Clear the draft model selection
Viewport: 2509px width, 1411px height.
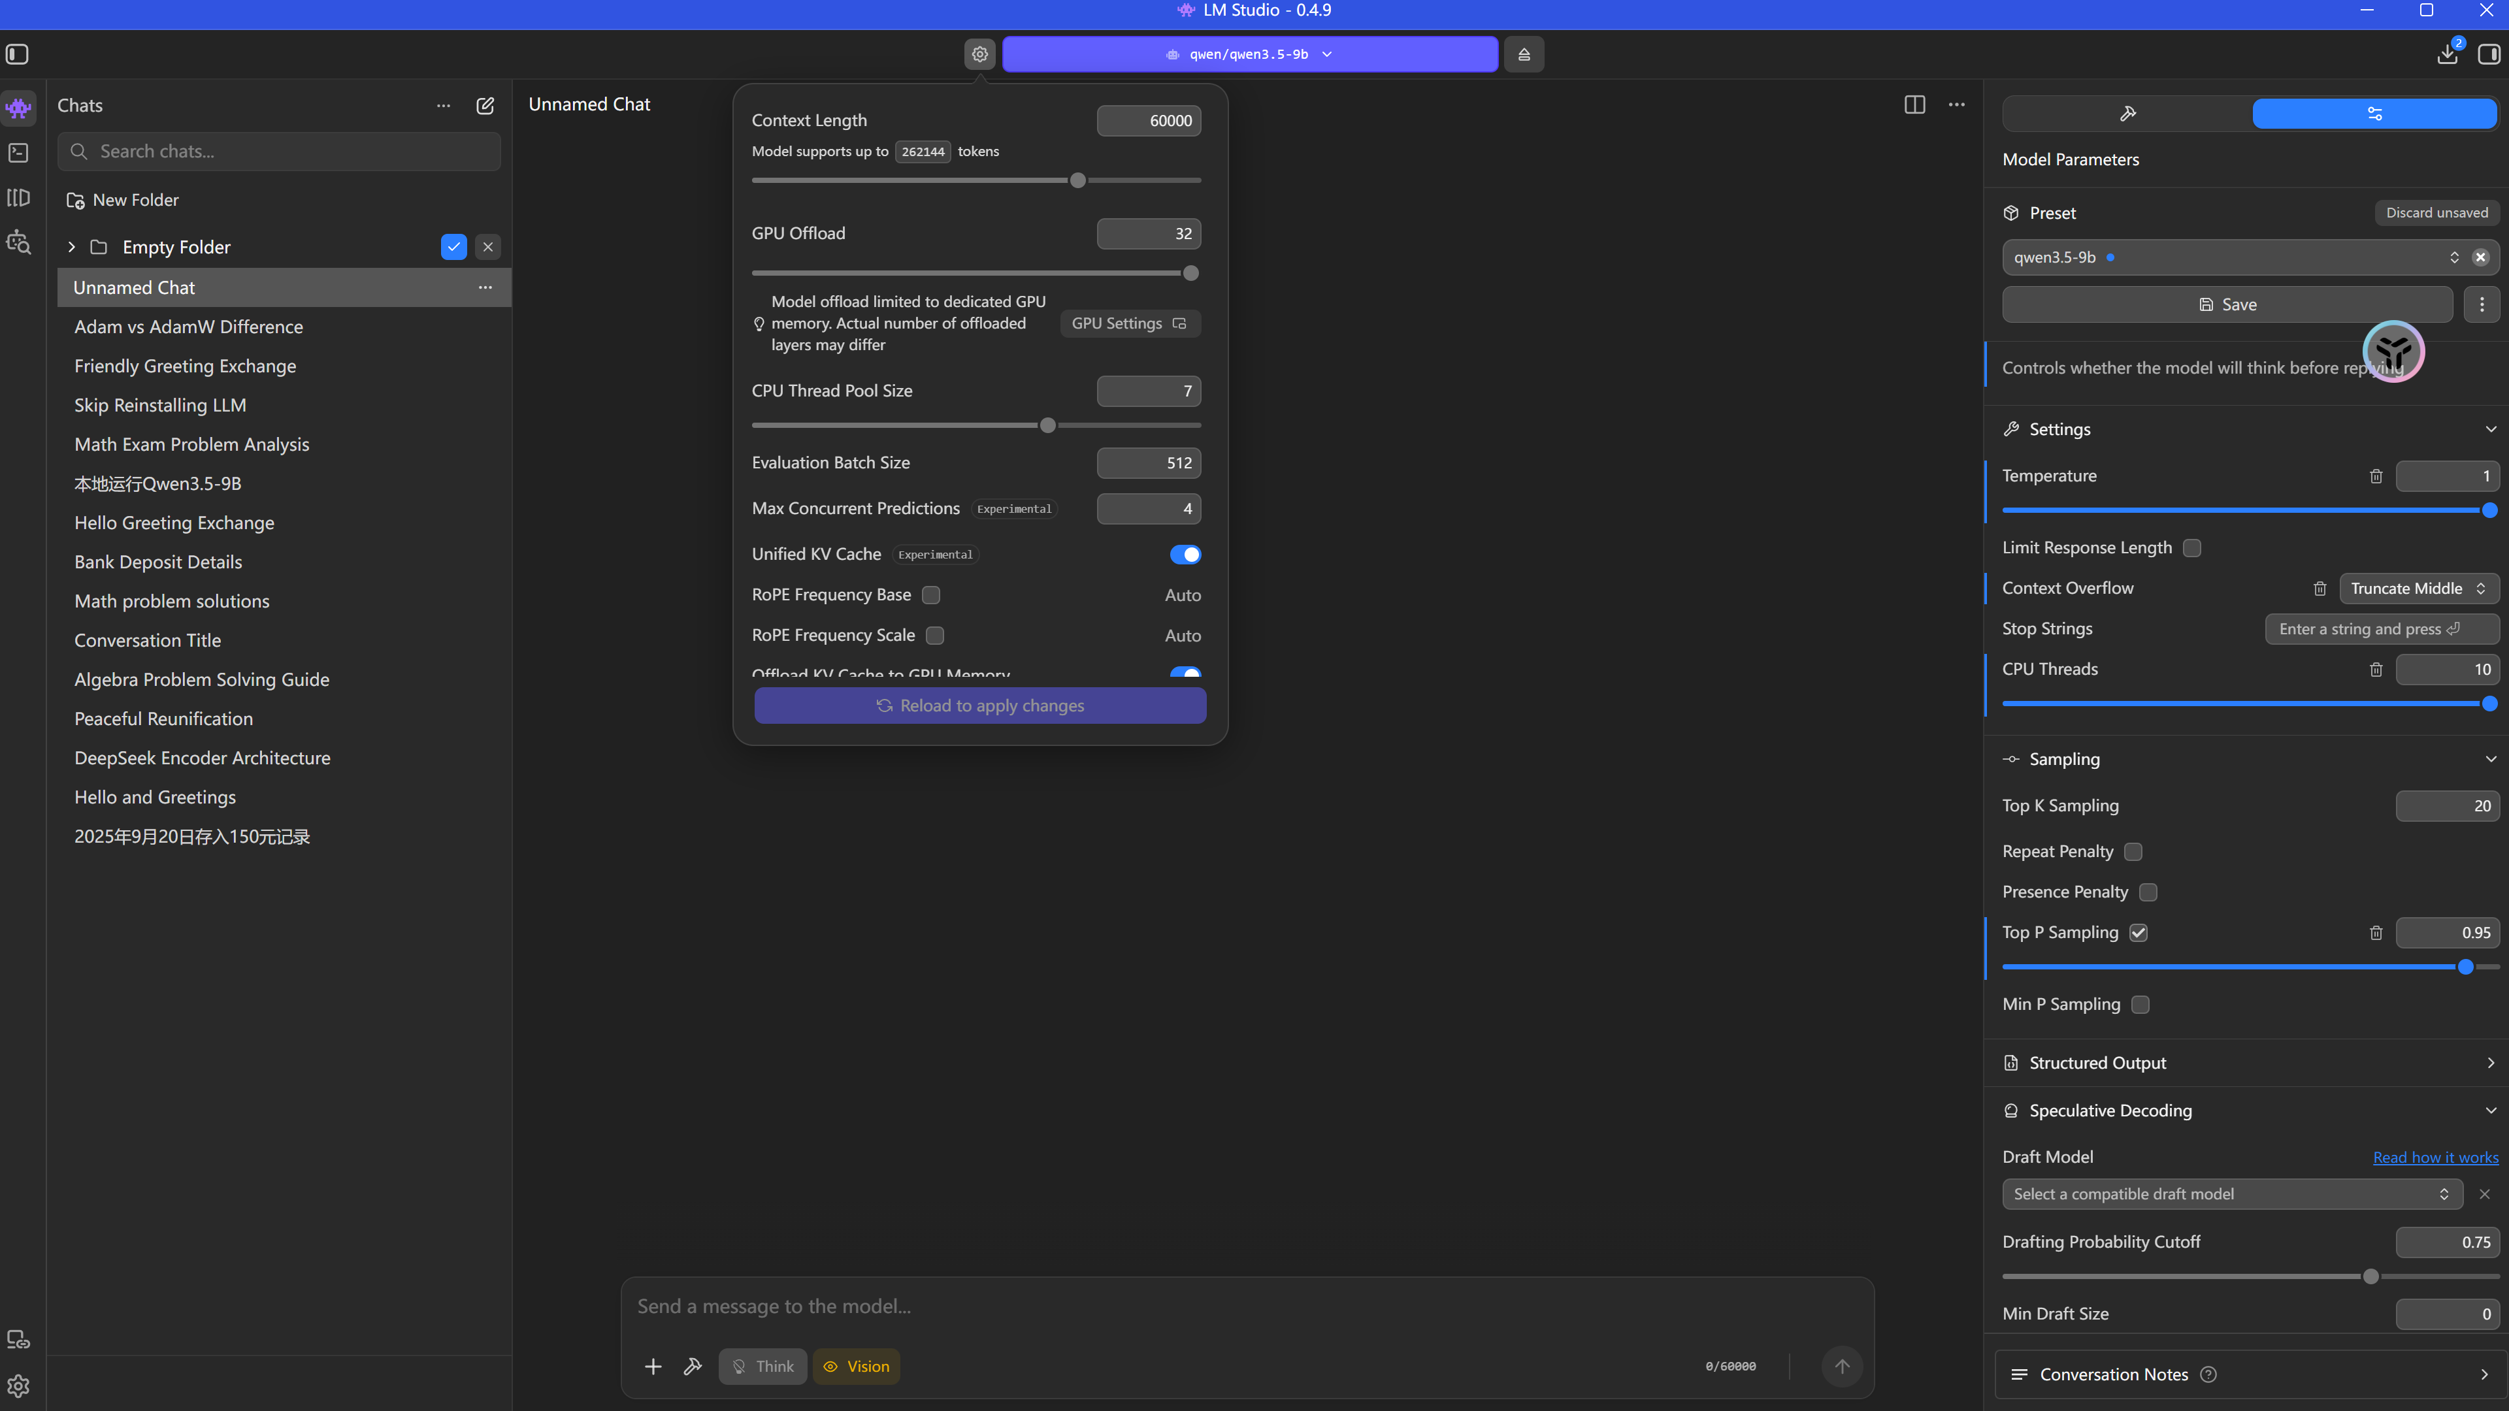tap(2485, 1194)
